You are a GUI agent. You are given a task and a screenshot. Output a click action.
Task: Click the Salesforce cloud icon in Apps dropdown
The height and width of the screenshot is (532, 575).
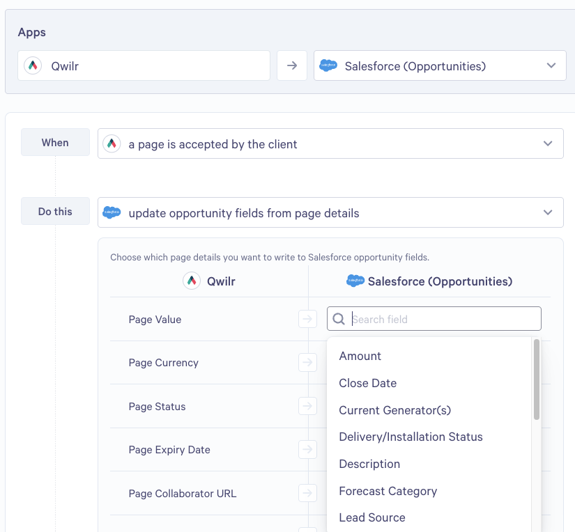point(328,65)
